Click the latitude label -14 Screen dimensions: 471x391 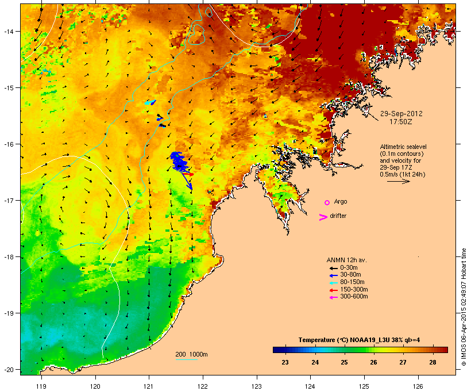[8, 31]
